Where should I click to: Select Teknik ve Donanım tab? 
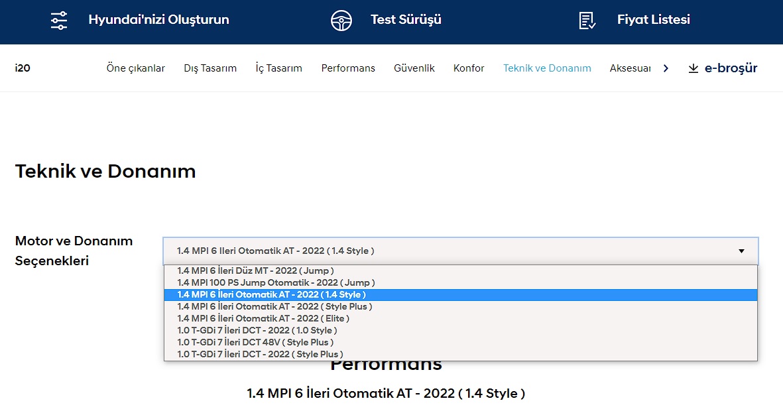click(x=547, y=68)
